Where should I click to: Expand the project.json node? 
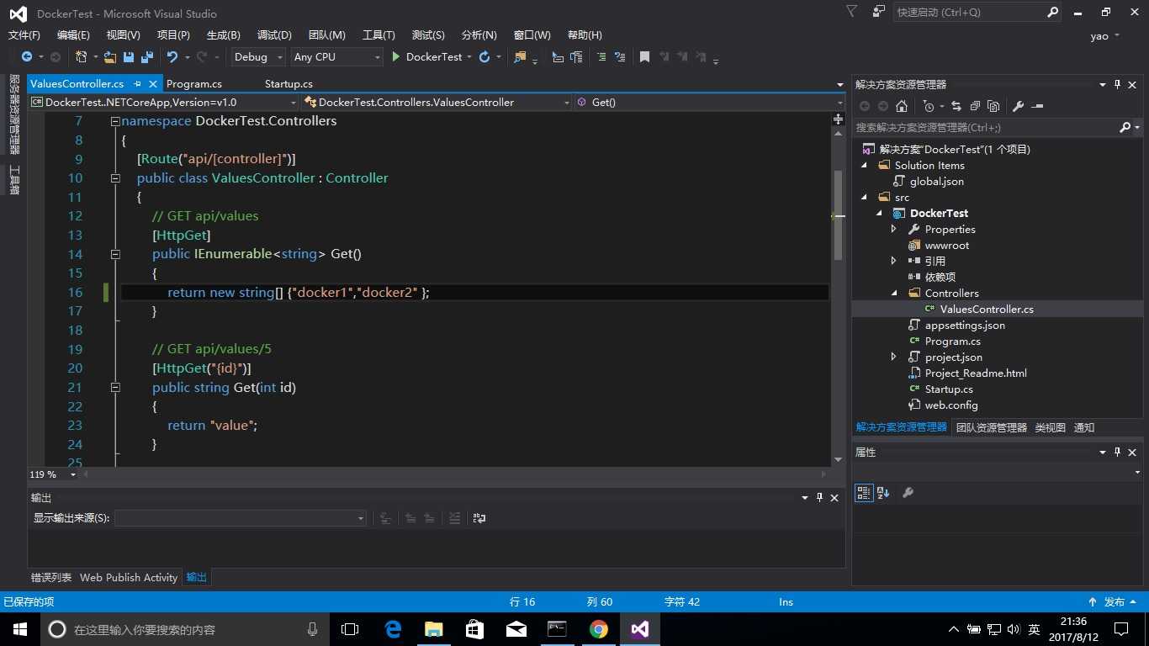pos(894,357)
